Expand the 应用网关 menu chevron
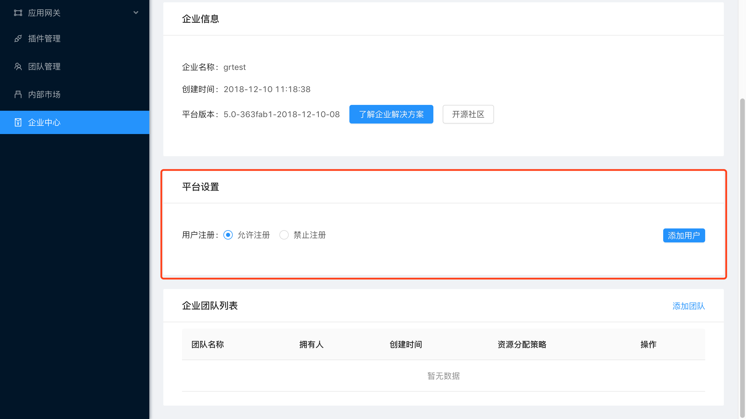Screen dimensions: 746x419 (x=136, y=13)
